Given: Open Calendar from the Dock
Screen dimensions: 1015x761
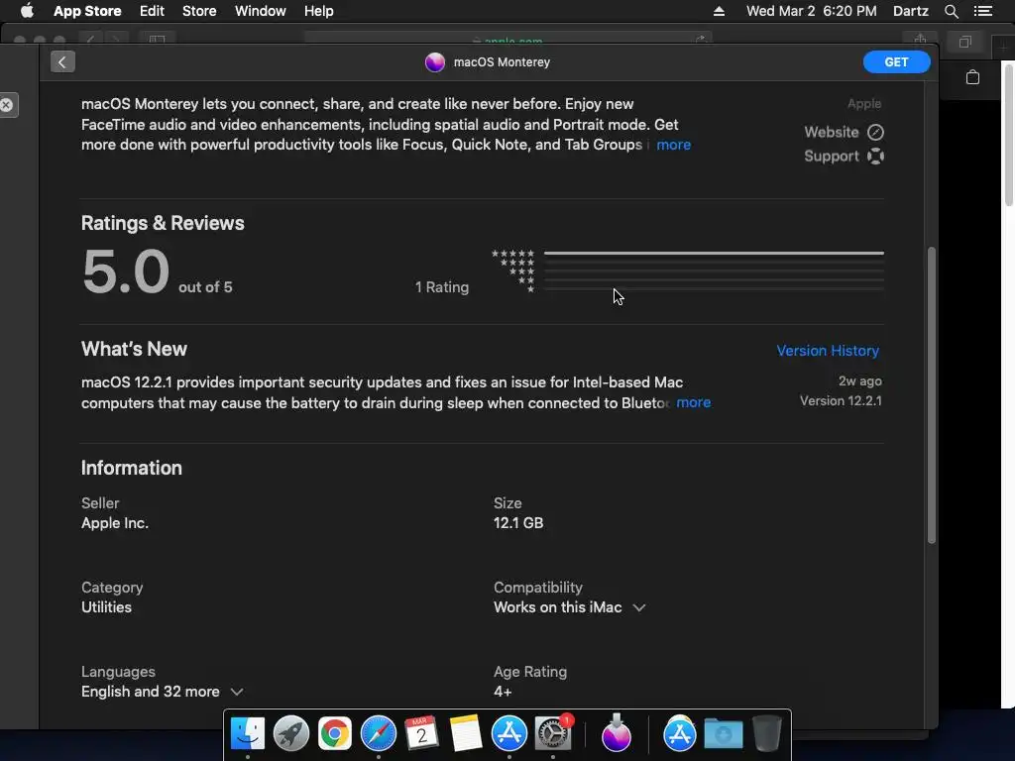Looking at the screenshot, I should point(421,734).
